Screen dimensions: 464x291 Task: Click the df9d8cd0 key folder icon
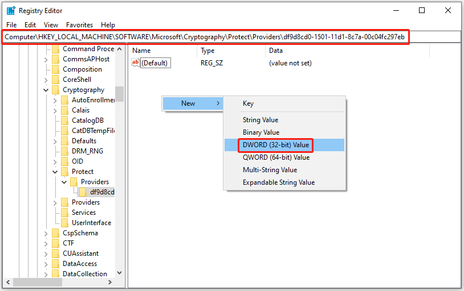click(x=83, y=192)
